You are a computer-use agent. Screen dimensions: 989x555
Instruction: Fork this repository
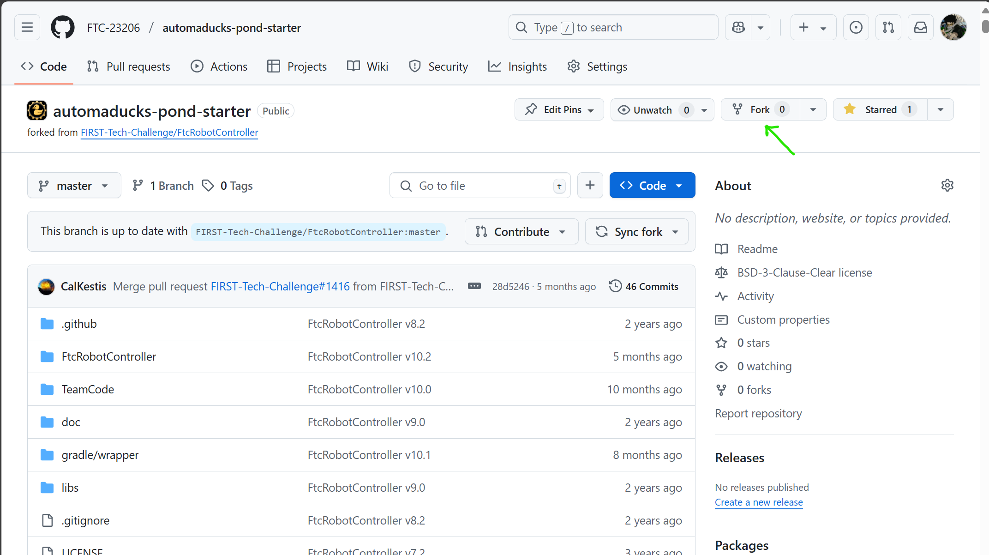[x=761, y=110]
